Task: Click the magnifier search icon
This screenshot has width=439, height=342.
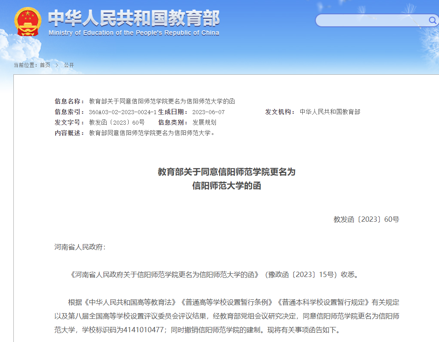Action: click(432, 20)
